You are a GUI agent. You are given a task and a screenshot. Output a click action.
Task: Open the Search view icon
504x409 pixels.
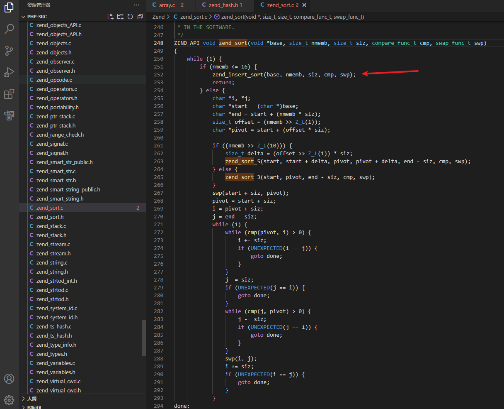pos(9,29)
